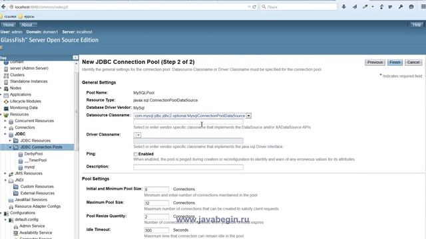
Task: Reload the page with the refresh icon
Action: pos(254,7)
